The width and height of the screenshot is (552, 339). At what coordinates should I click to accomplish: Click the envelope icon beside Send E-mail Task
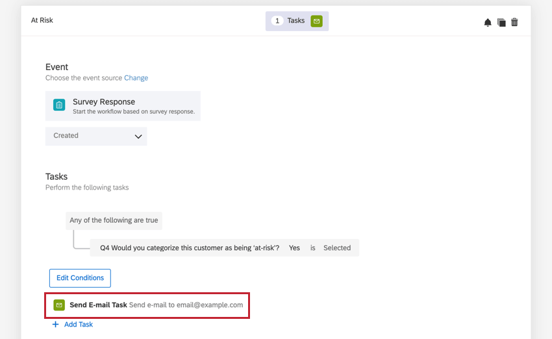(x=59, y=305)
